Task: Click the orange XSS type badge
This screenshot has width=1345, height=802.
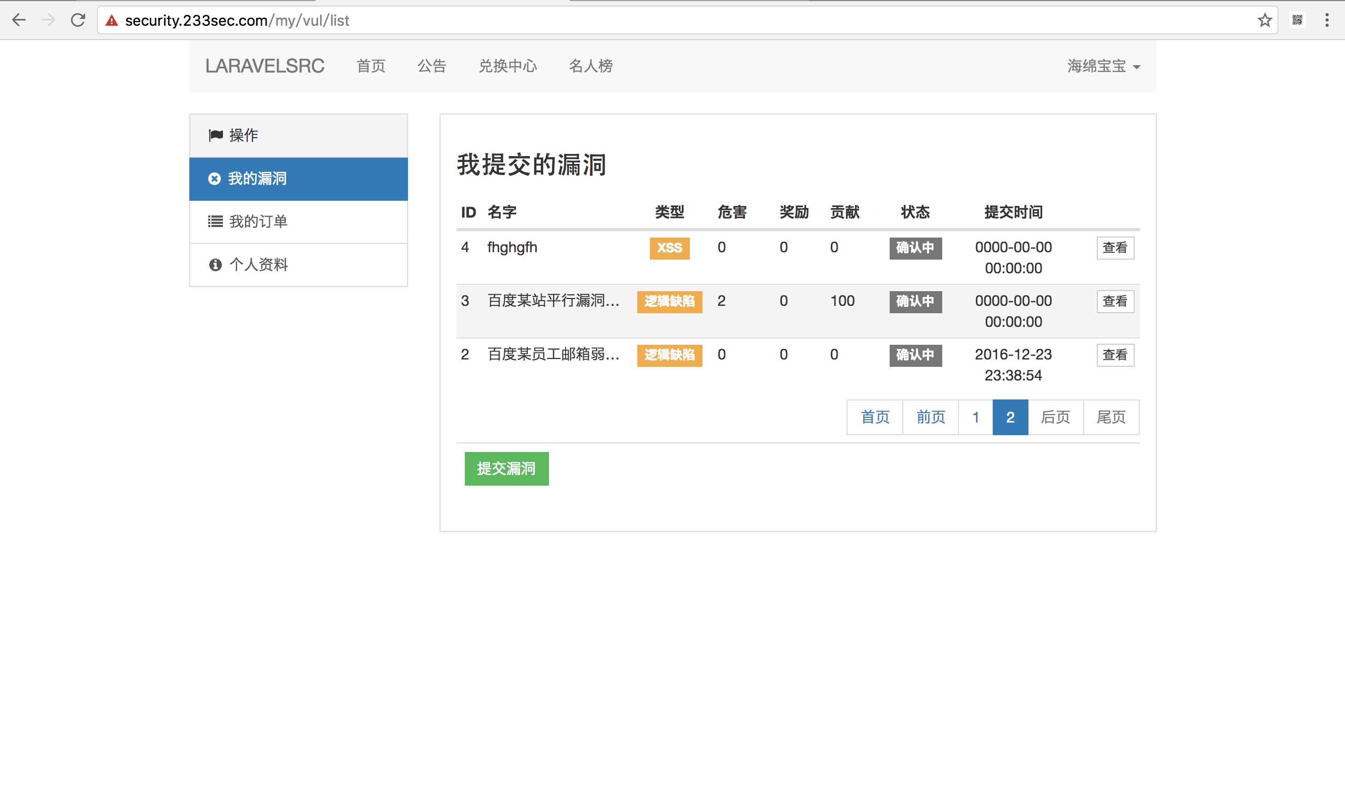Action: coord(669,248)
